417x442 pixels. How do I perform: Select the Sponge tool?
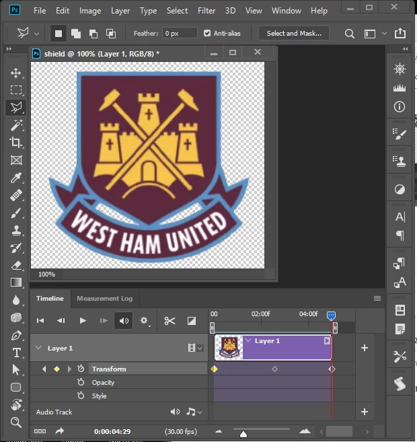click(15, 318)
